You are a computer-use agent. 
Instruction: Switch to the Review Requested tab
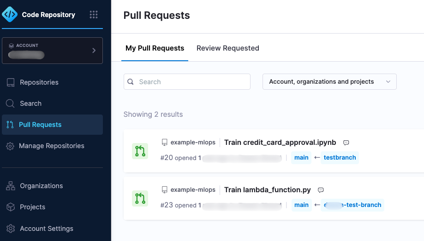point(227,48)
